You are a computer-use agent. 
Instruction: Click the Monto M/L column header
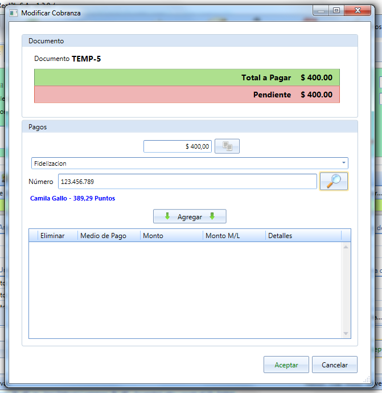pos(234,236)
